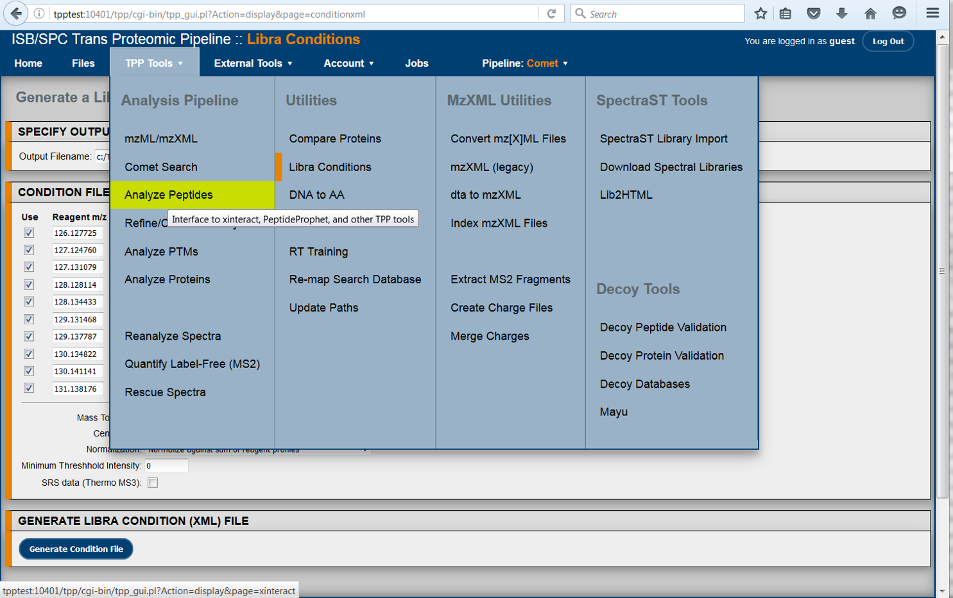Open the browser hamburger menu
953x598 pixels.
pos(932,13)
